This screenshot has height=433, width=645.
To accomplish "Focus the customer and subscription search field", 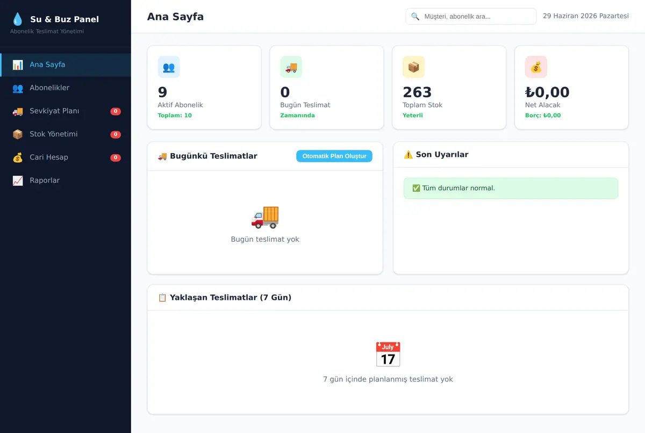I will pos(471,17).
